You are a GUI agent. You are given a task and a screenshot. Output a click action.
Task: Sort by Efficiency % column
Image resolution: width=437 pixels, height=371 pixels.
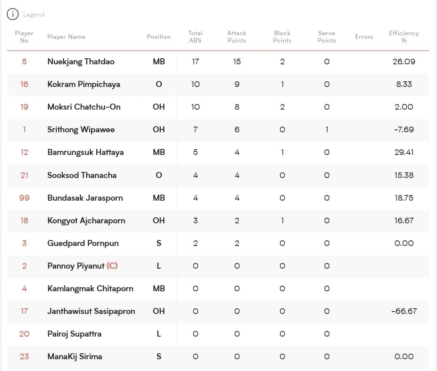403,37
